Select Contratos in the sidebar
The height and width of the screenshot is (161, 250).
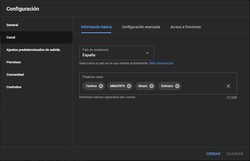[x=14, y=87]
